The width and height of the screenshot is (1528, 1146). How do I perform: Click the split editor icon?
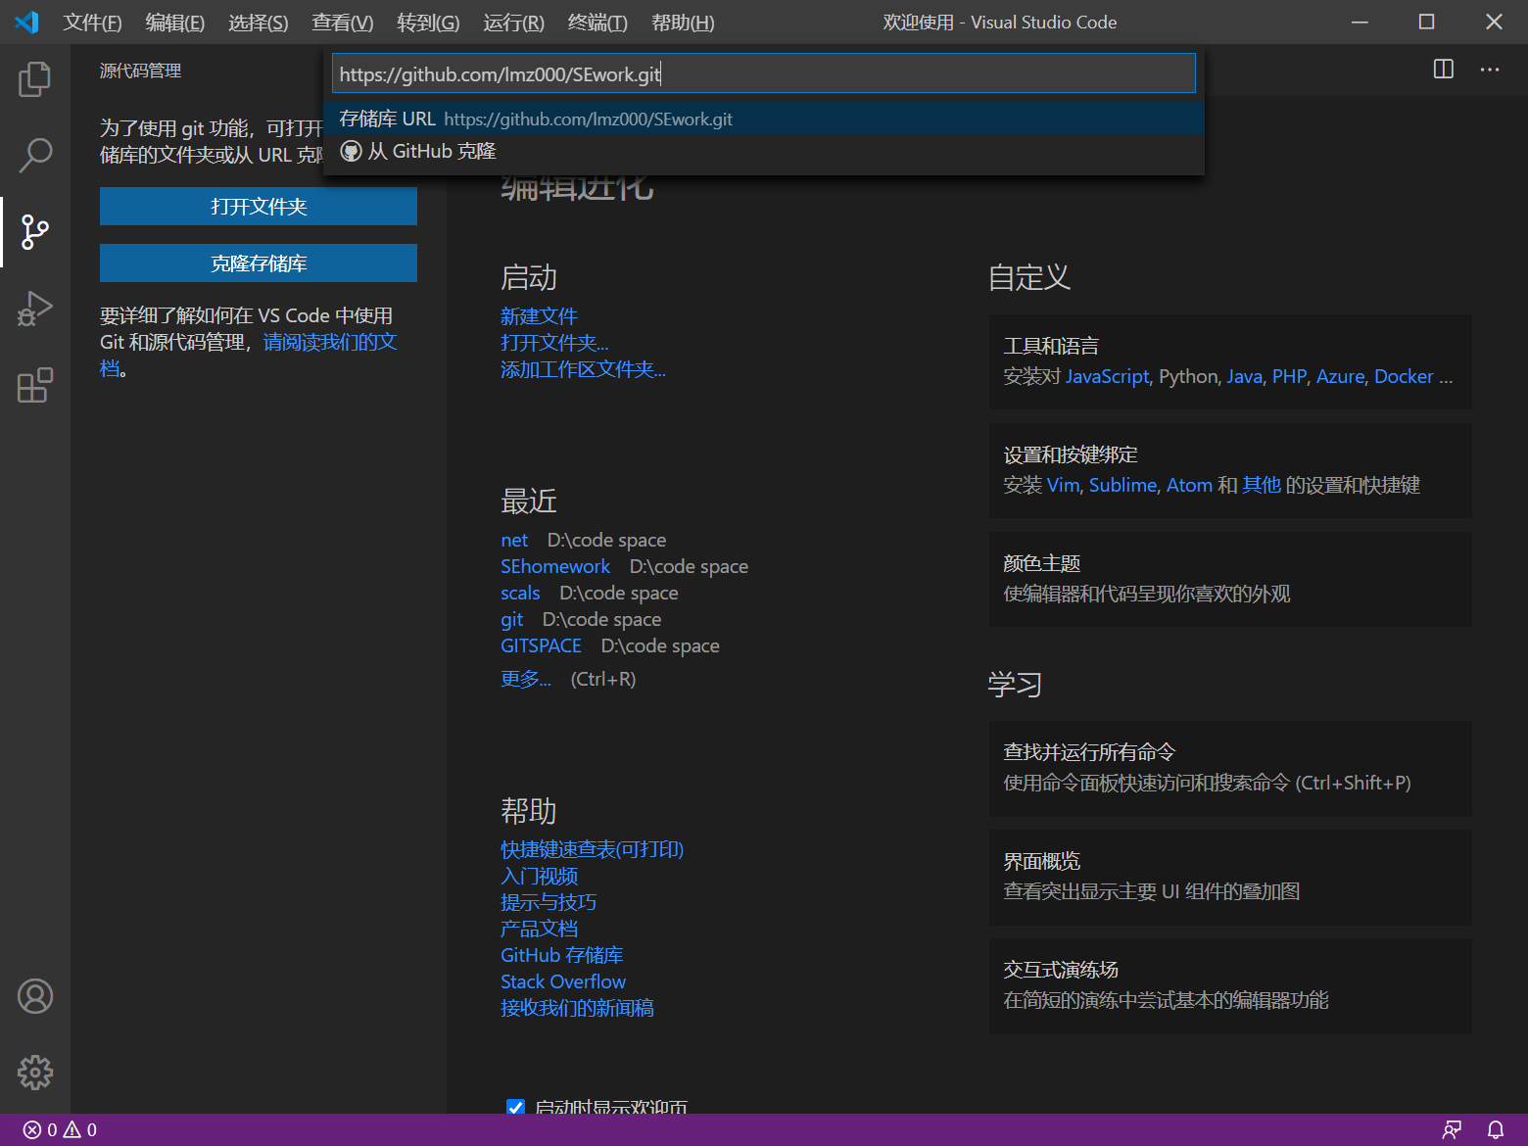point(1444,69)
